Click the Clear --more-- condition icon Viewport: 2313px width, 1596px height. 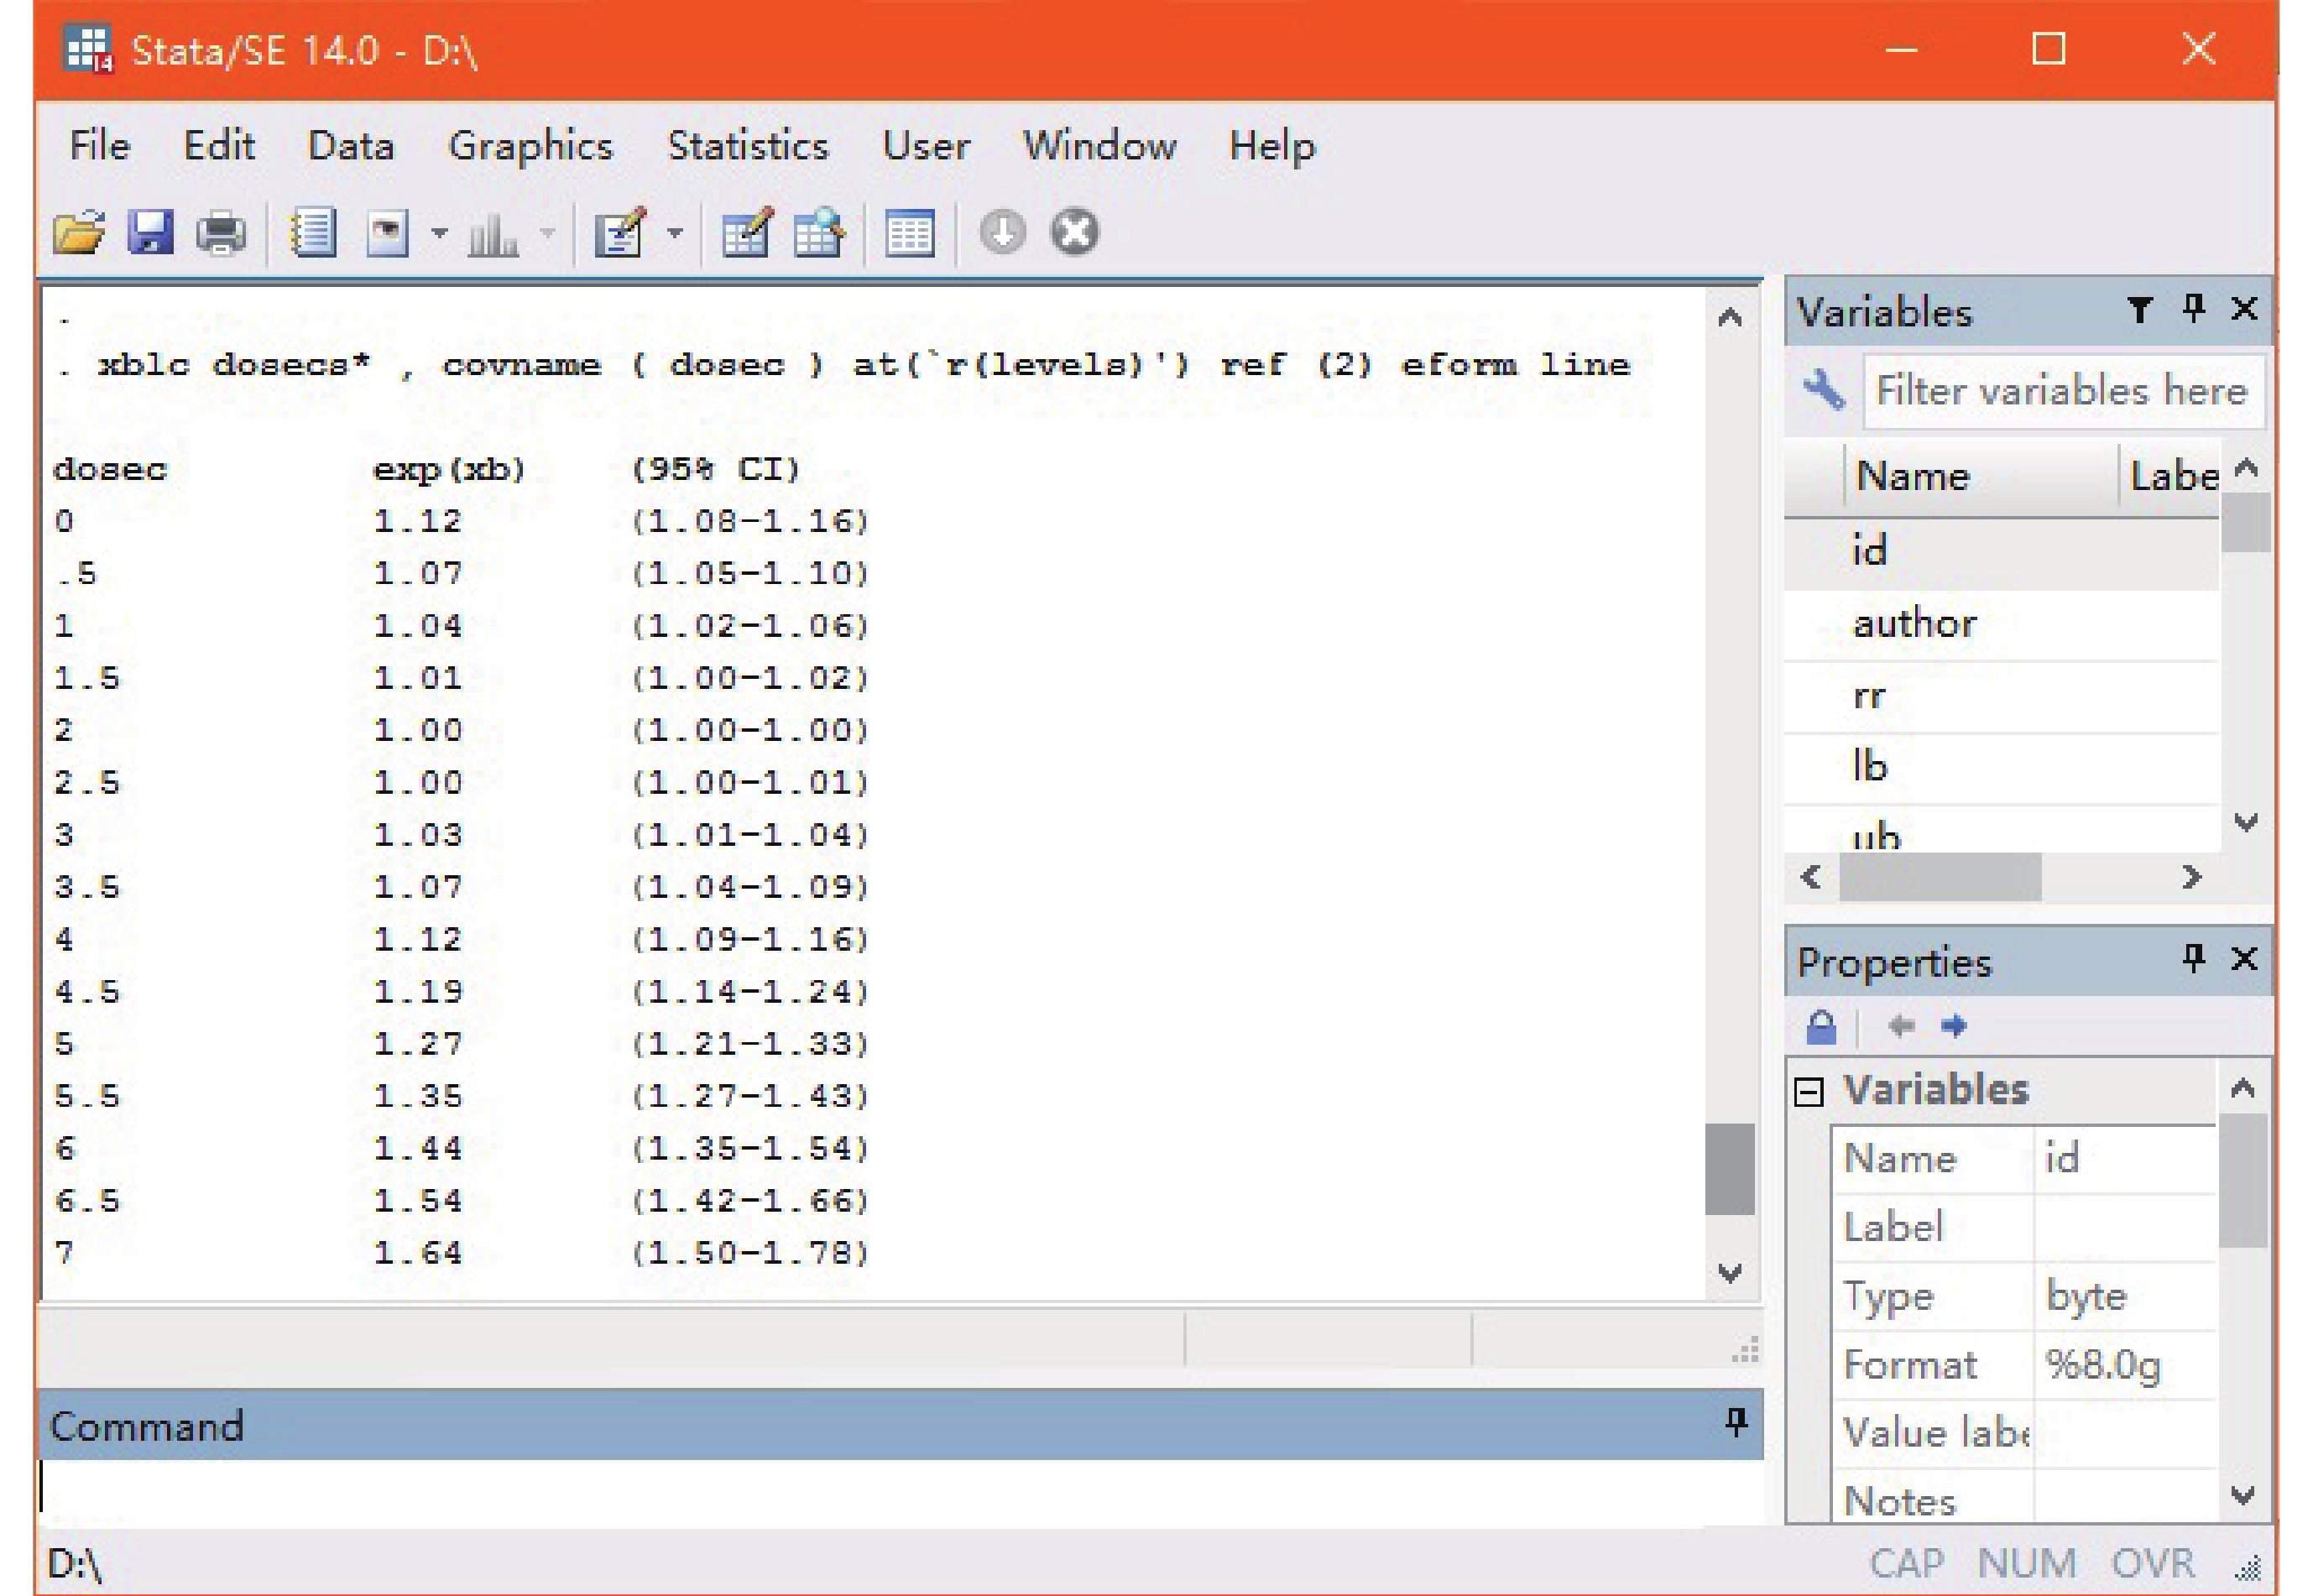(x=1002, y=232)
